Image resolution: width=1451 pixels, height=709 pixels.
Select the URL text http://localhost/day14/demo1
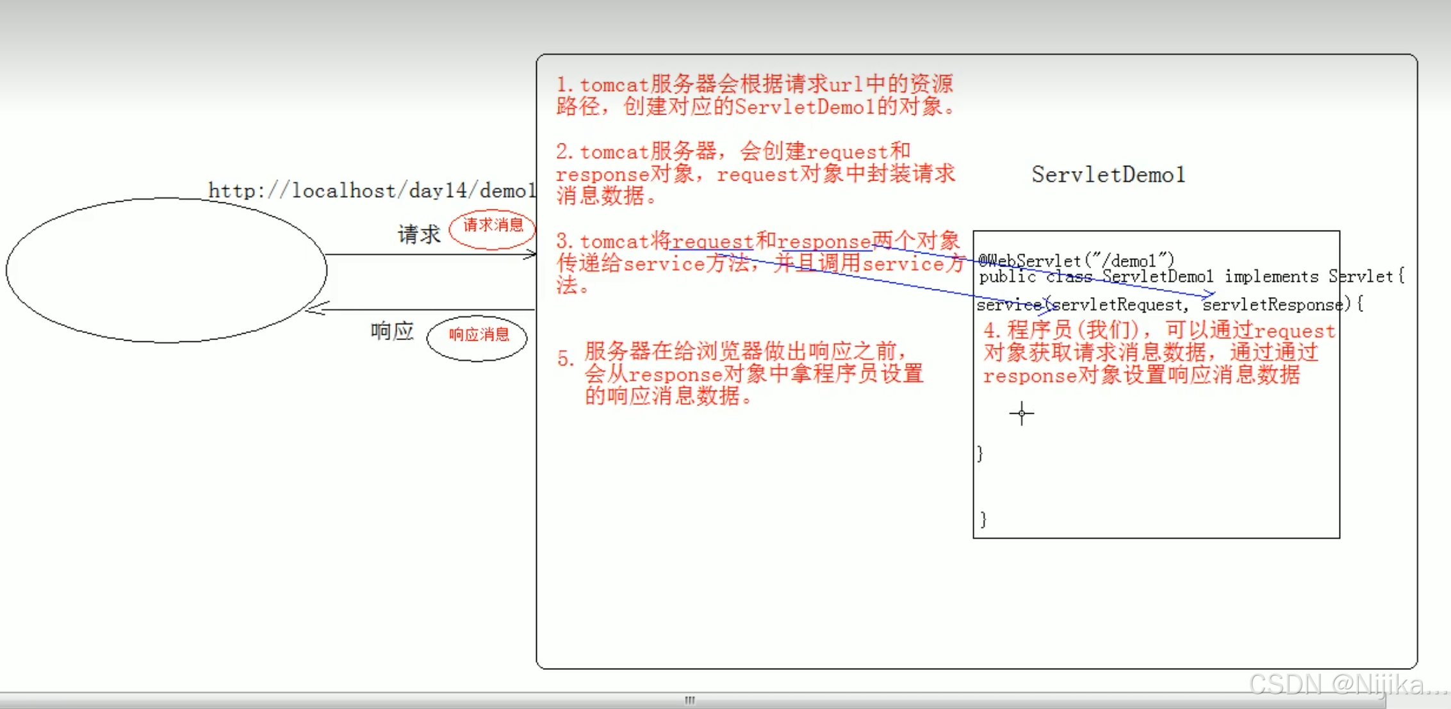tap(373, 190)
